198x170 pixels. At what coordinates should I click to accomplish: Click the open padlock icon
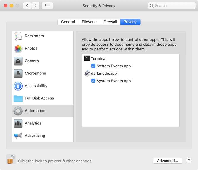point(11,159)
